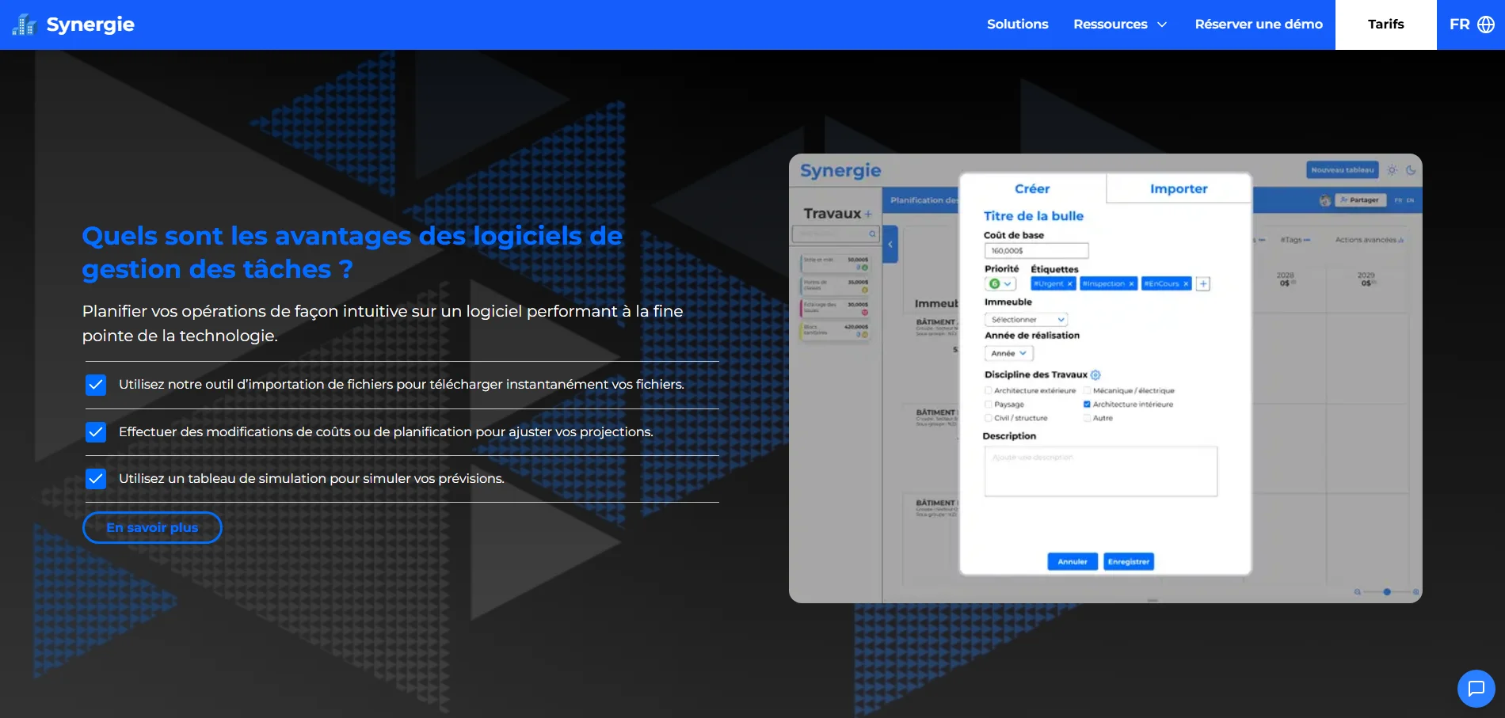Open the Tarifs navigation item

[x=1385, y=25]
